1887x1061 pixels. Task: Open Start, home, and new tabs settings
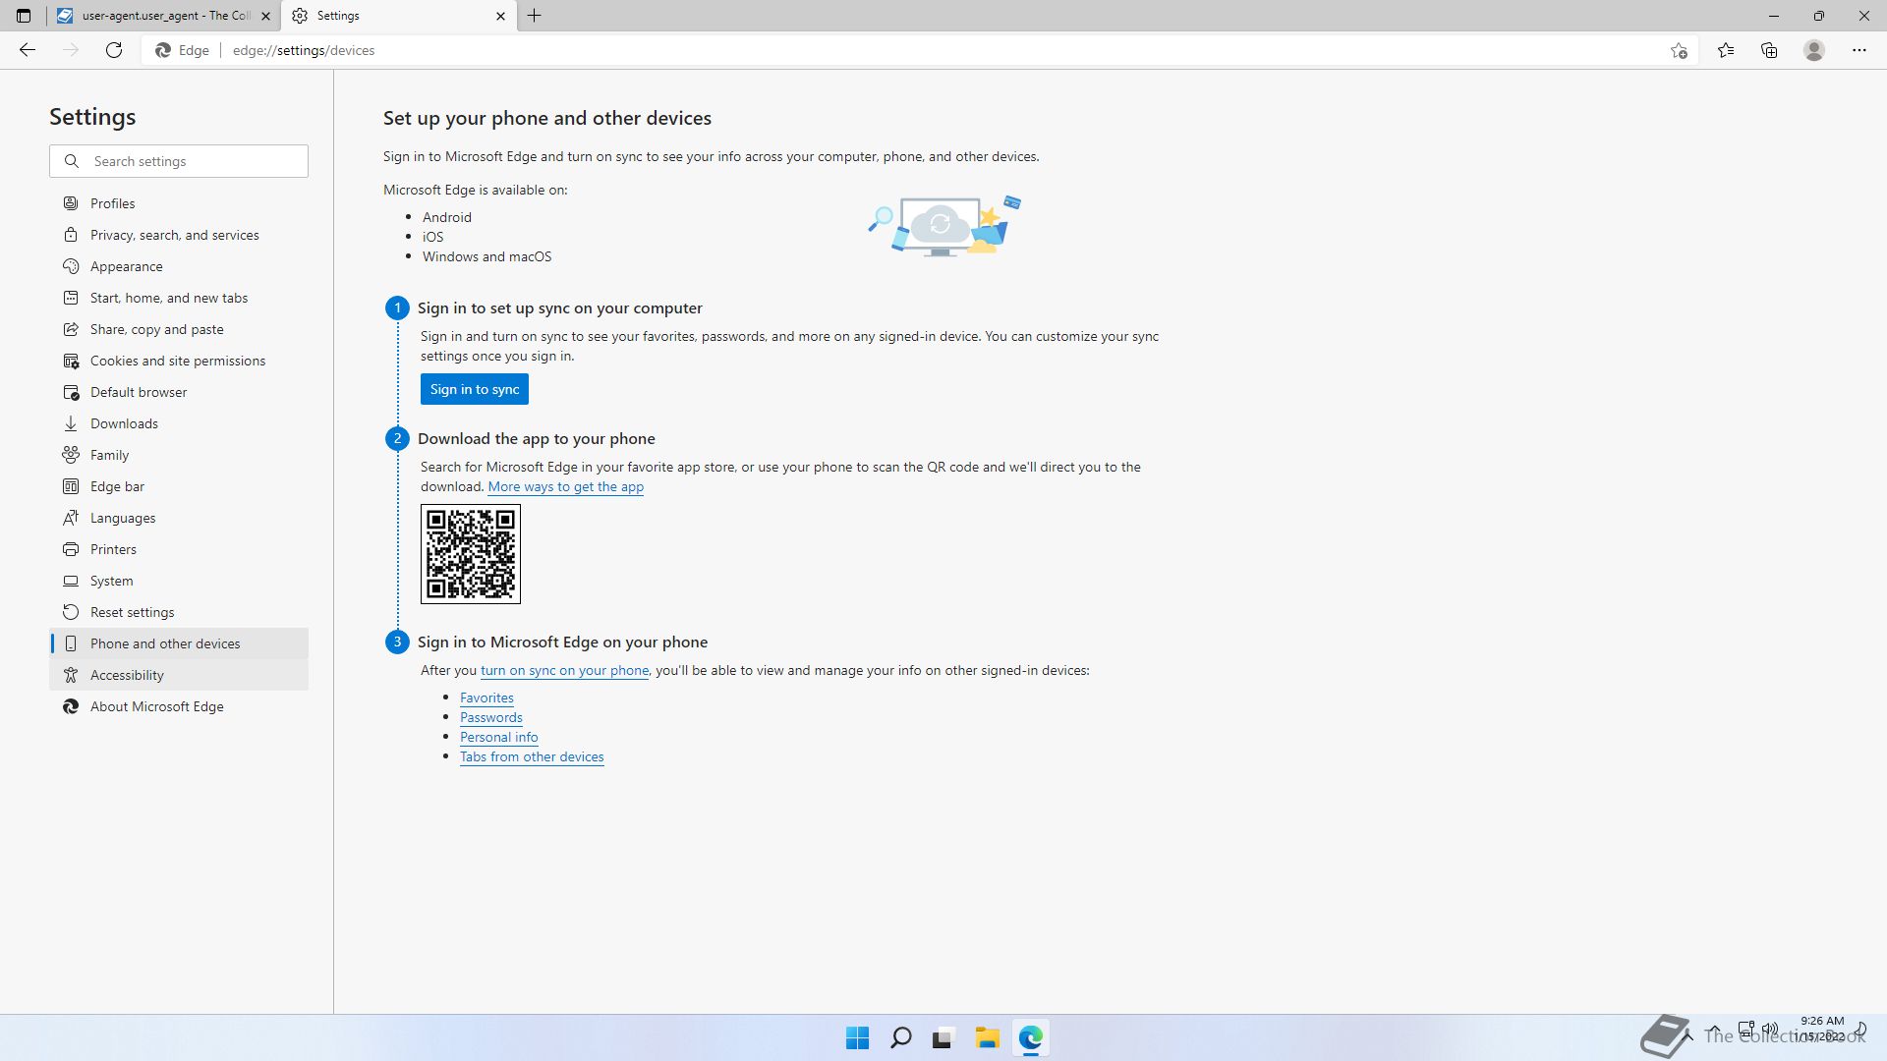click(x=179, y=298)
